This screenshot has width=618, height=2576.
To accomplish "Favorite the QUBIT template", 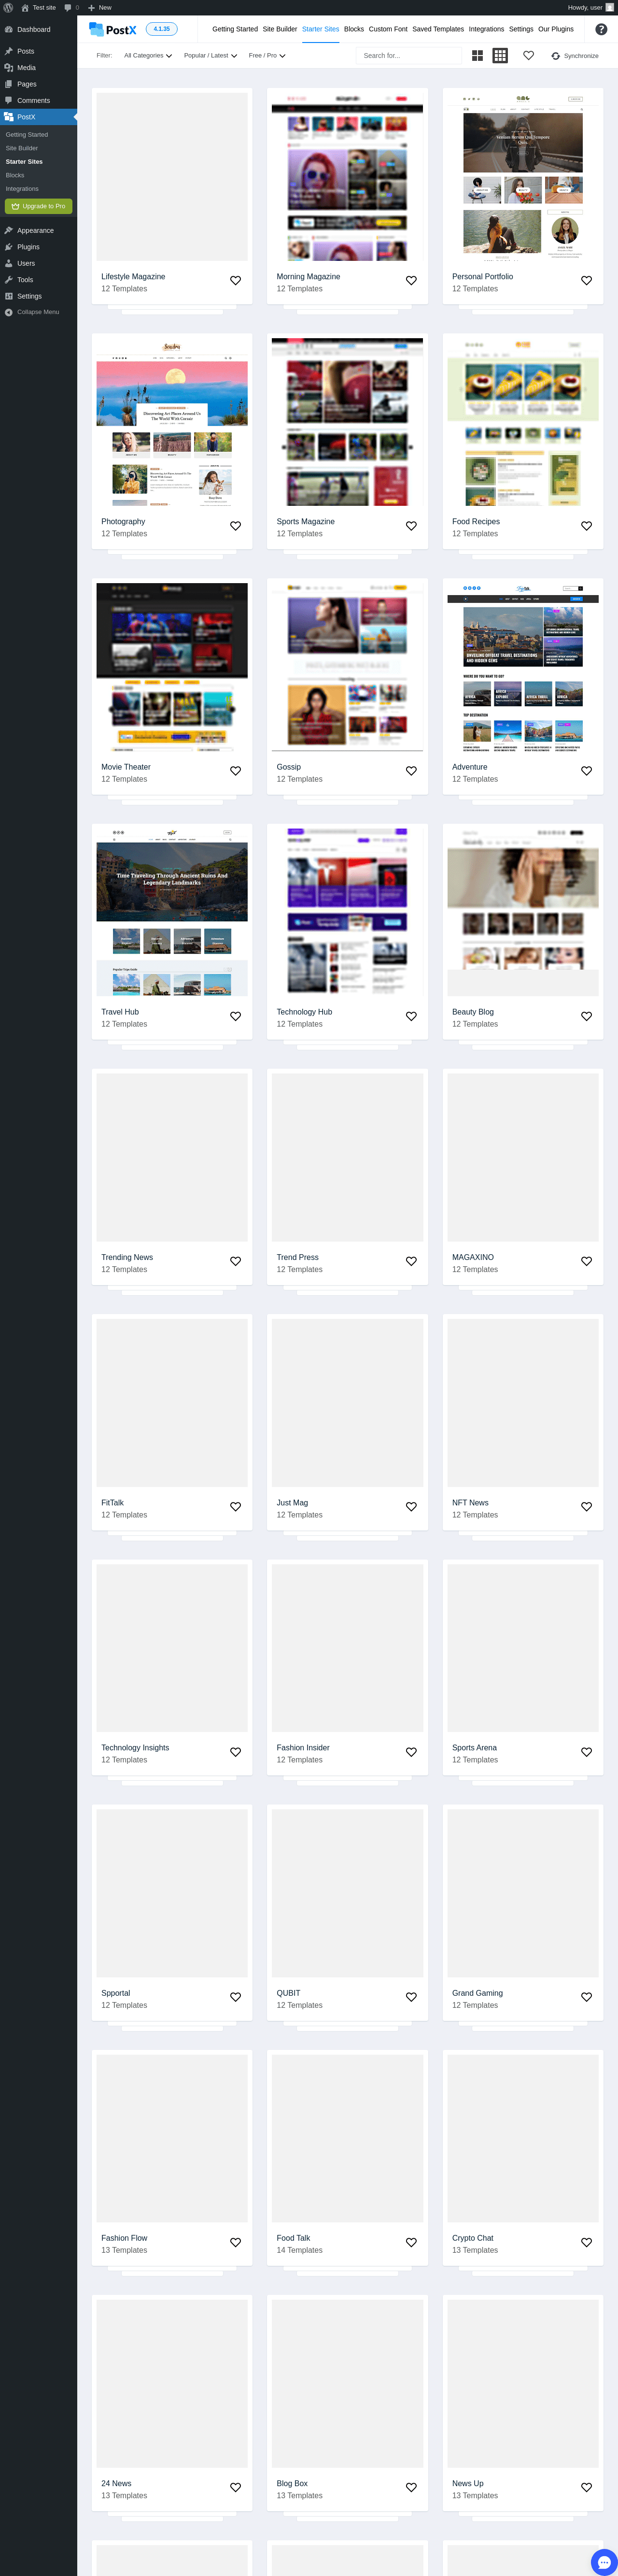I will (x=411, y=1997).
